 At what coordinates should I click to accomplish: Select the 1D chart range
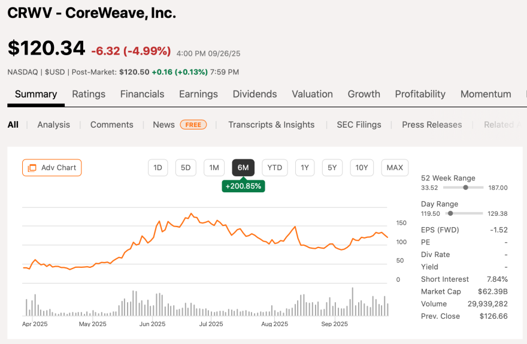coord(158,168)
